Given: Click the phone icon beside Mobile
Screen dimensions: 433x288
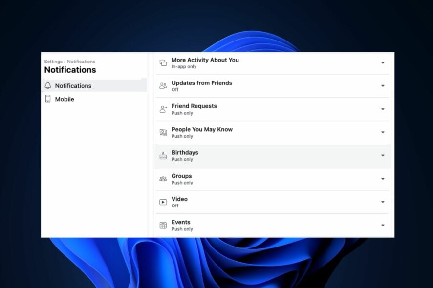Looking at the screenshot, I should (x=48, y=99).
